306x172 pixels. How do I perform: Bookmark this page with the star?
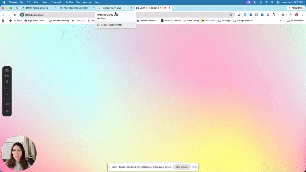tap(231, 15)
